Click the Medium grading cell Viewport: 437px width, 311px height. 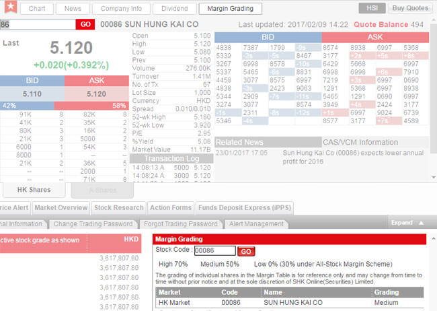click(x=386, y=303)
